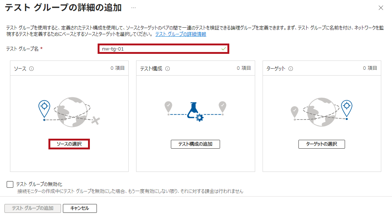This screenshot has width=392, height=218.
Task: Click the ターゲット info icon
Action: pyautogui.click(x=291, y=69)
